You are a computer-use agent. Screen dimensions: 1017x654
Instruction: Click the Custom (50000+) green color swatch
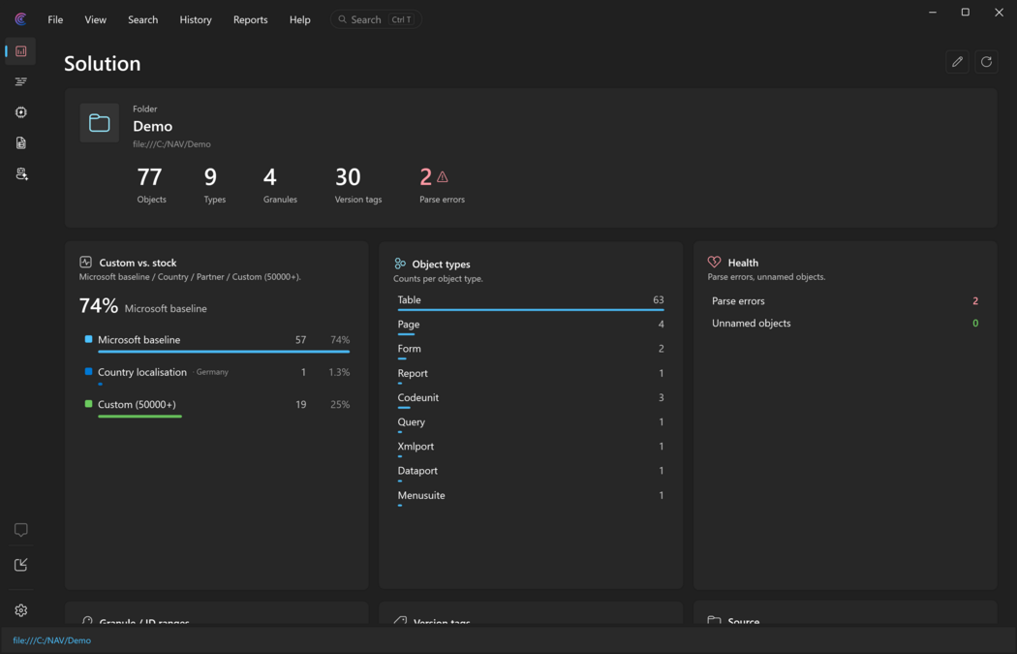pos(89,404)
